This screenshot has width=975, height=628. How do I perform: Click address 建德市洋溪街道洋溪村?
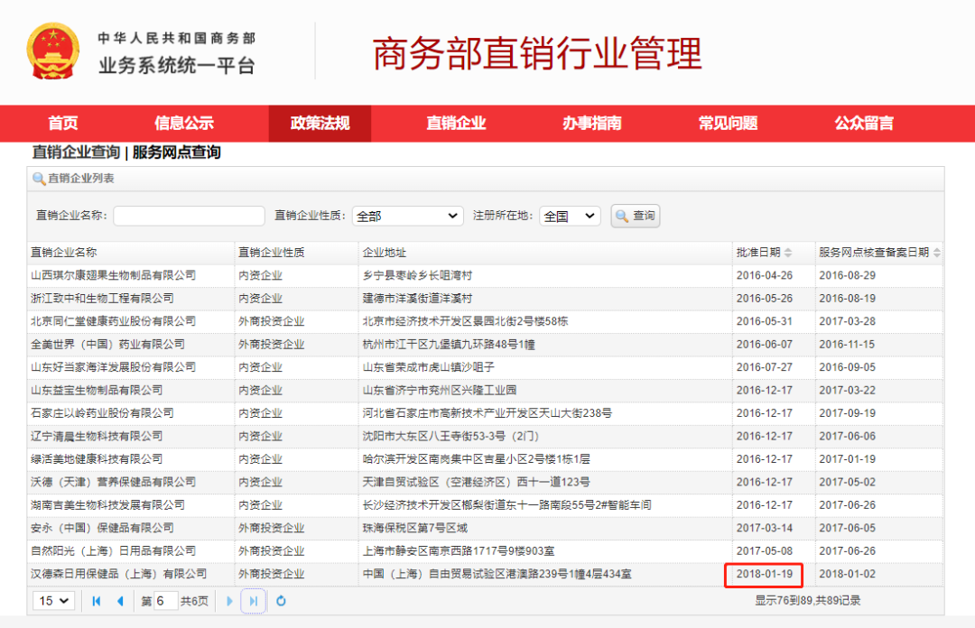(417, 299)
